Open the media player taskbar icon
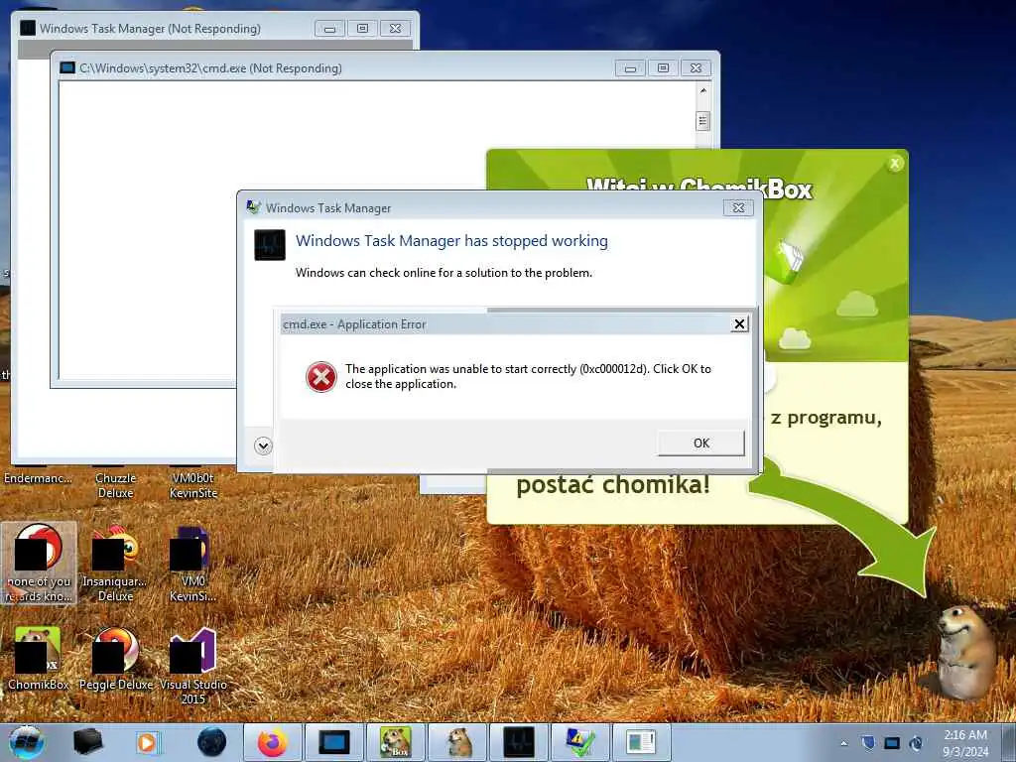Screen dimensions: 1016x762 click(x=147, y=742)
